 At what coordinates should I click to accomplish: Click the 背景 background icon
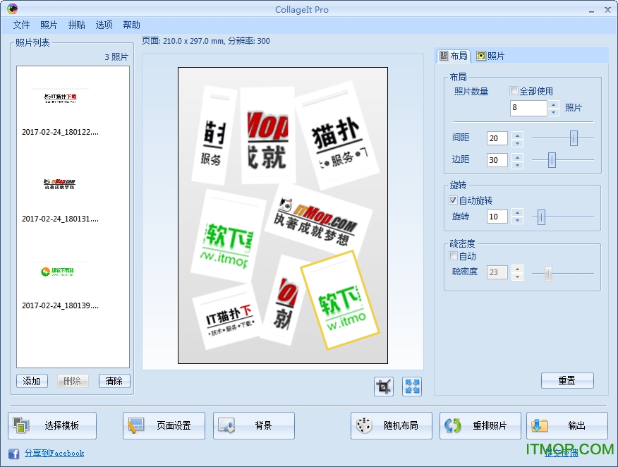tap(227, 425)
